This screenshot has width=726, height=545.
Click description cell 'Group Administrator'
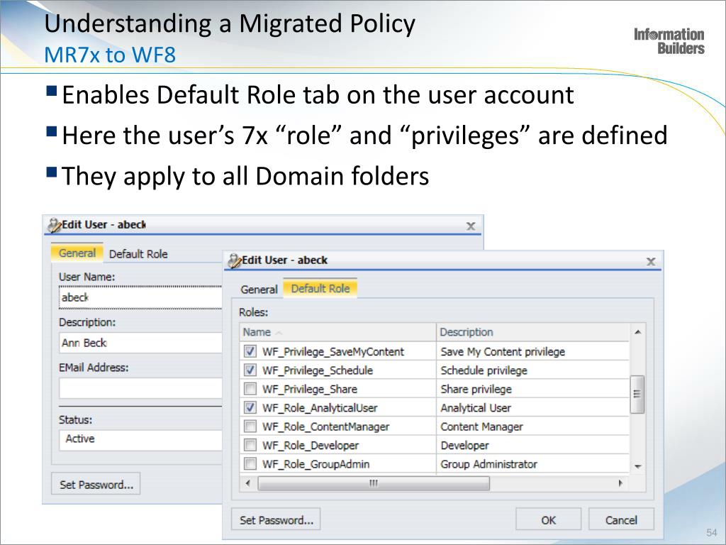click(488, 464)
